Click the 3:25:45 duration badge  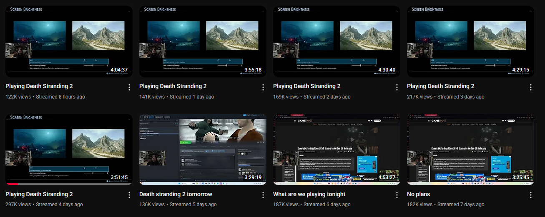pos(521,178)
